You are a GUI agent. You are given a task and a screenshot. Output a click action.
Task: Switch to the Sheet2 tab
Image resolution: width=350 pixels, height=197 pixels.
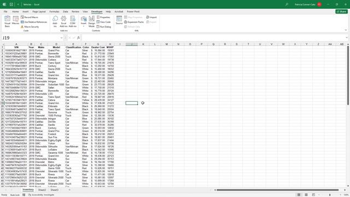(42, 190)
